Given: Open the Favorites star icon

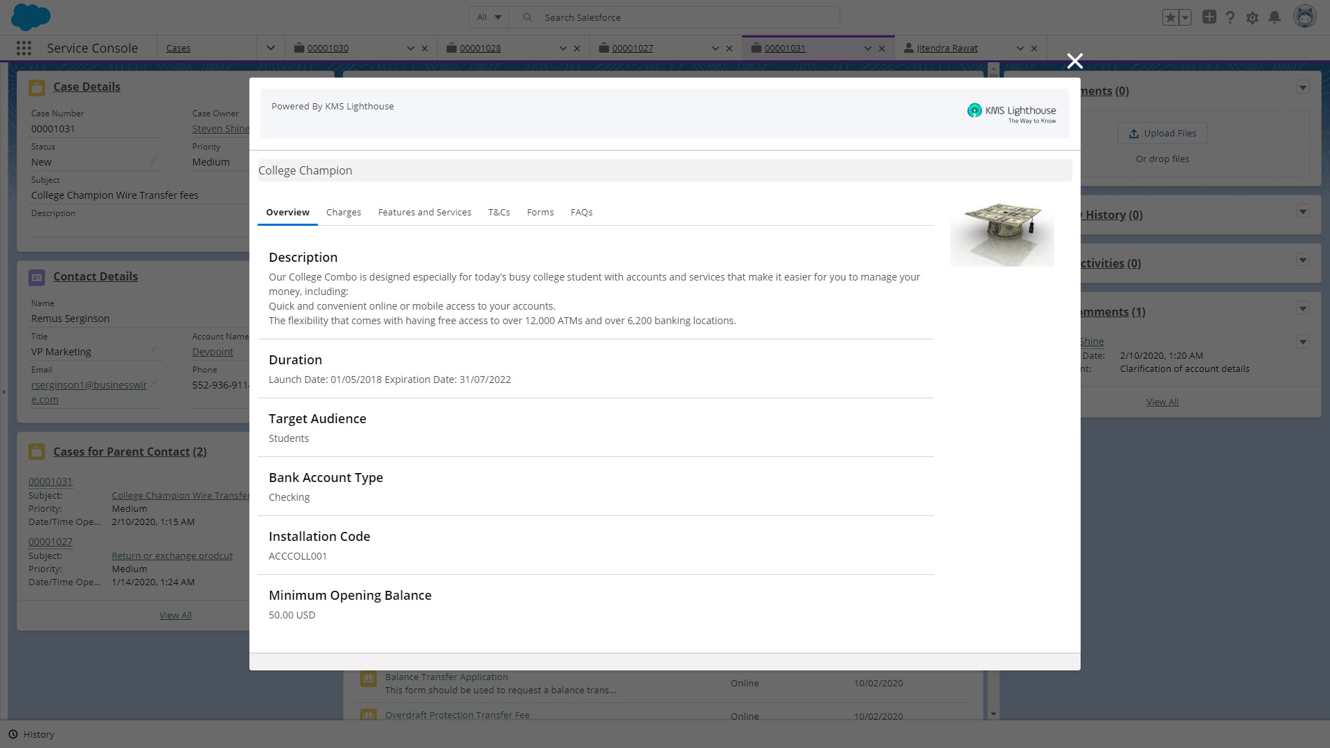Looking at the screenshot, I should [1170, 17].
